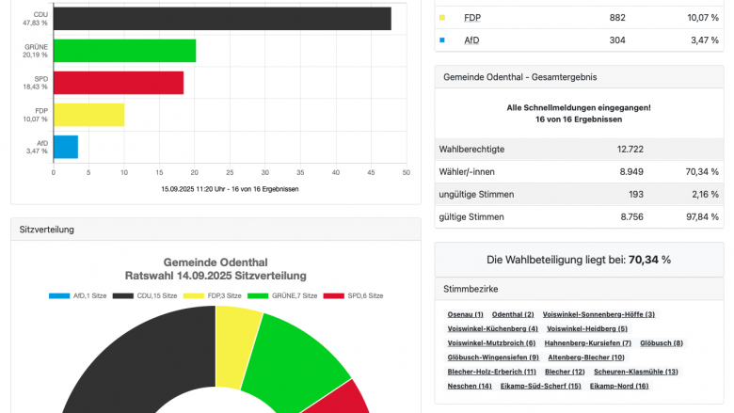Open Stimmbezirk Osenau (1)
Image resolution: width=734 pixels, height=413 pixels.
pyautogui.click(x=465, y=314)
